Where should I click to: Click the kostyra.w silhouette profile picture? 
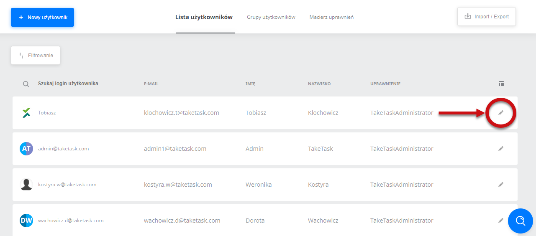click(x=26, y=185)
